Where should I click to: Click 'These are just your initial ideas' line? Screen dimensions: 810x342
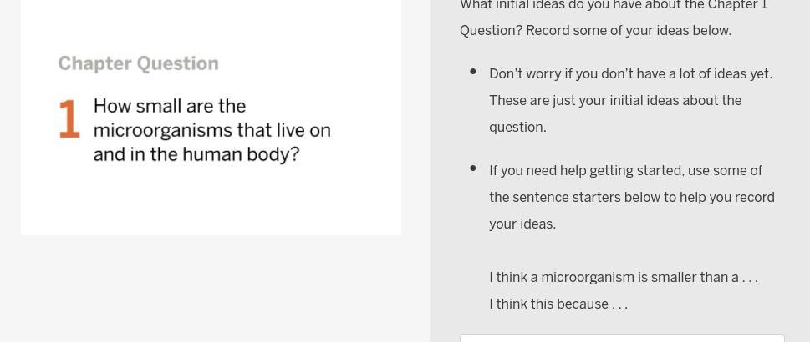[615, 101]
